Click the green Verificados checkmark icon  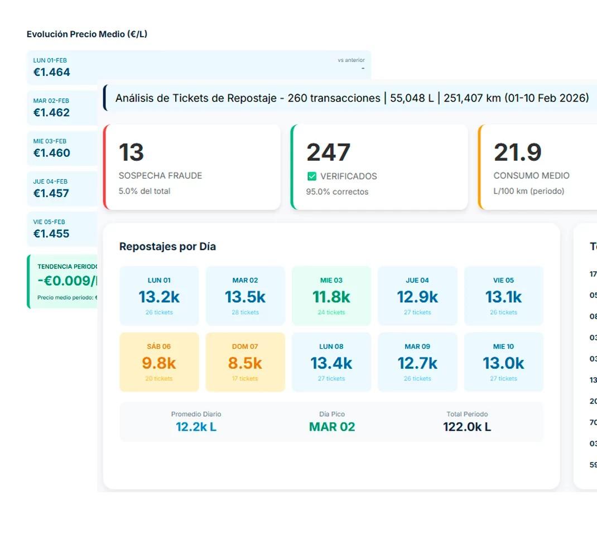coord(312,176)
